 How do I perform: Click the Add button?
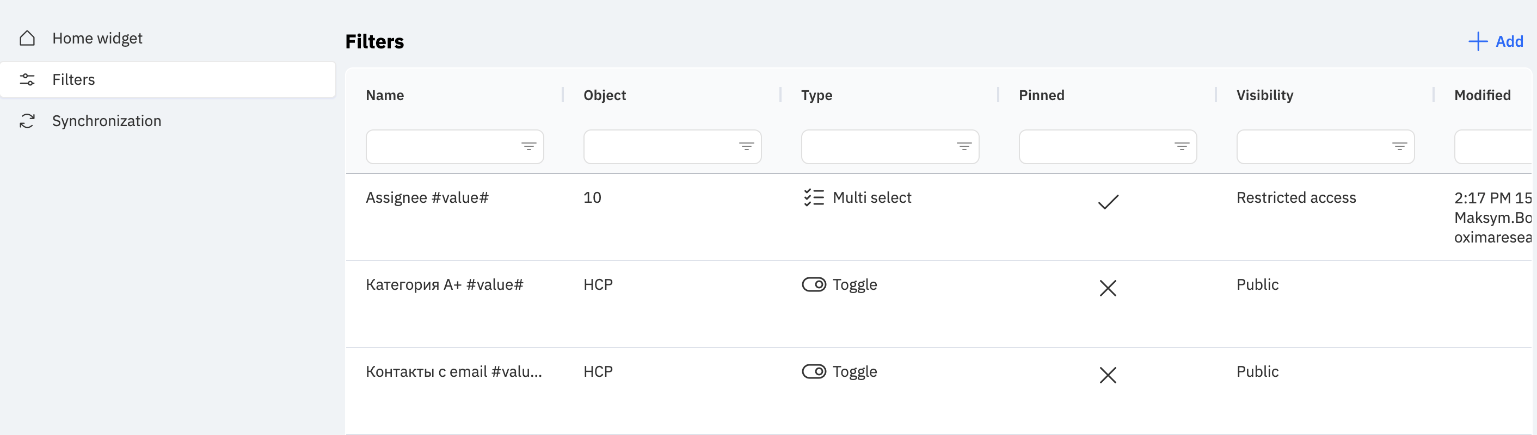(1496, 42)
